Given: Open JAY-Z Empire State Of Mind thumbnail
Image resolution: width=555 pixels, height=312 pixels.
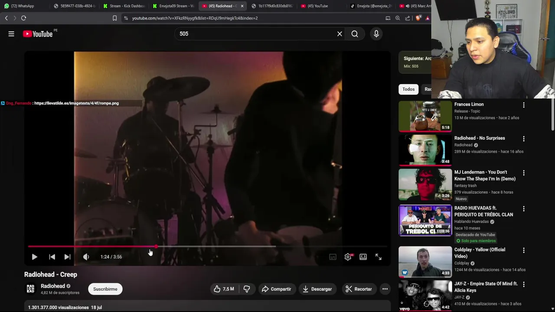Looking at the screenshot, I should pyautogui.click(x=425, y=296).
